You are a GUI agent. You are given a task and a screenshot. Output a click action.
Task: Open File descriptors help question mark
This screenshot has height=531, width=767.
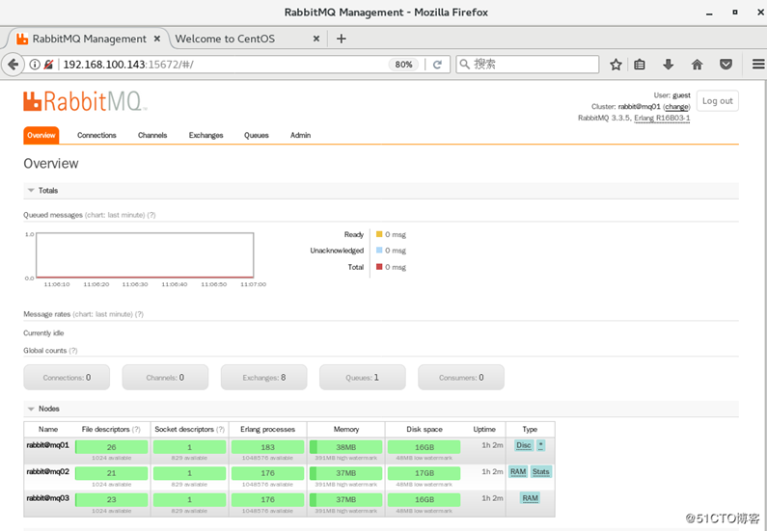point(136,430)
